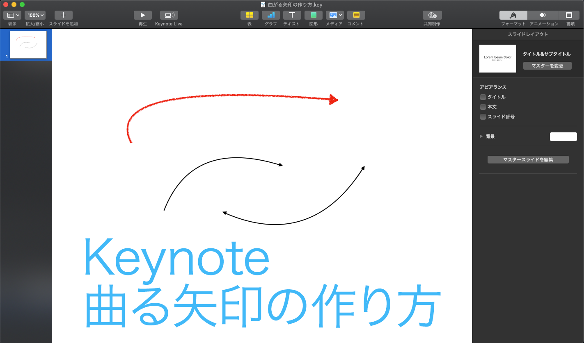The height and width of the screenshot is (343, 584).
Task: Switch to the Animation (アニメーション) tab
Action: point(543,15)
